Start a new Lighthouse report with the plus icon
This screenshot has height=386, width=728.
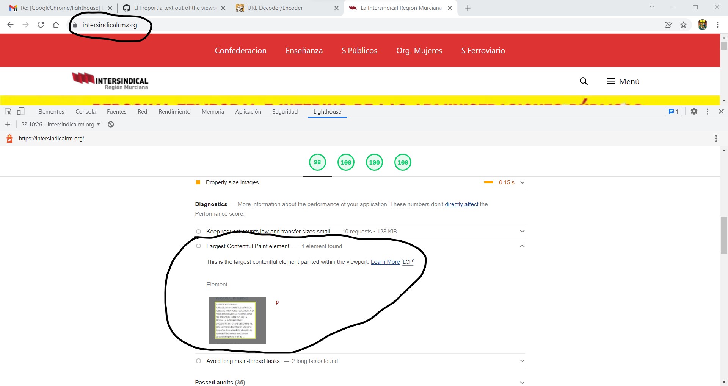[x=8, y=124]
